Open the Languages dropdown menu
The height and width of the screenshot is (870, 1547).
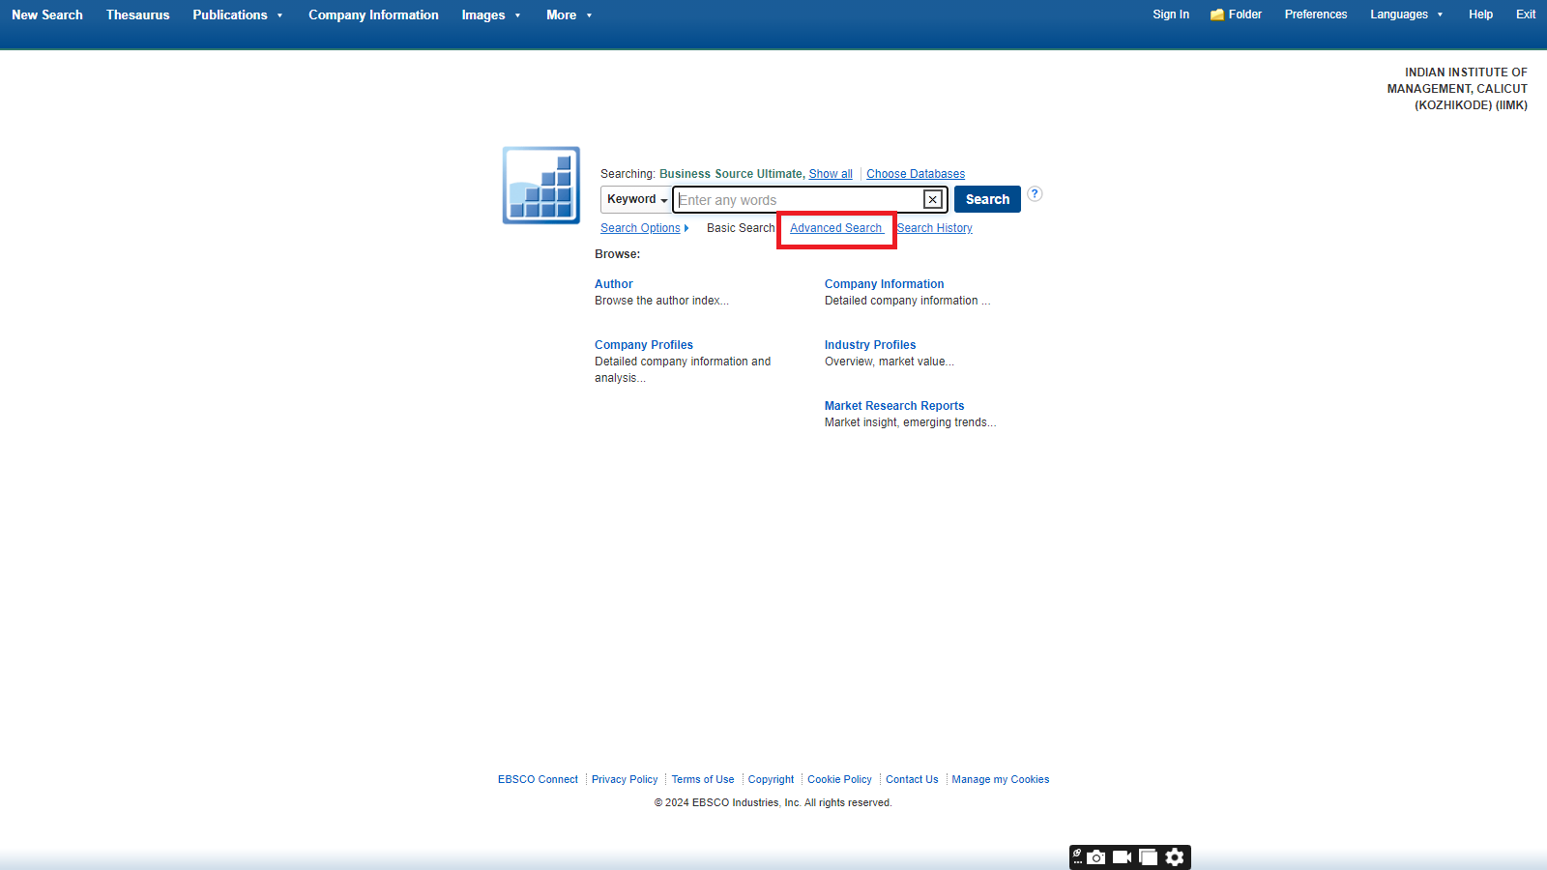pos(1406,14)
